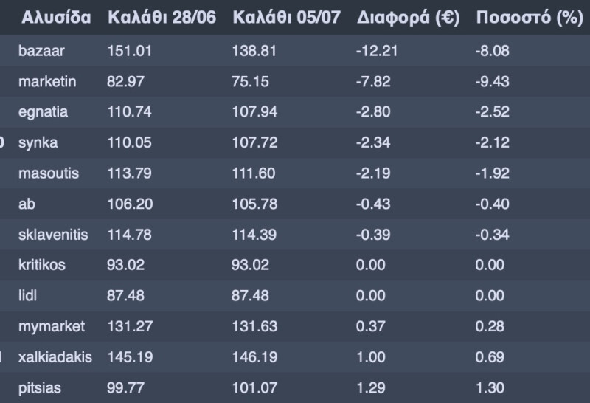Click the Αλυσίδα column header
Image resolution: width=590 pixels, height=403 pixels.
click(56, 18)
